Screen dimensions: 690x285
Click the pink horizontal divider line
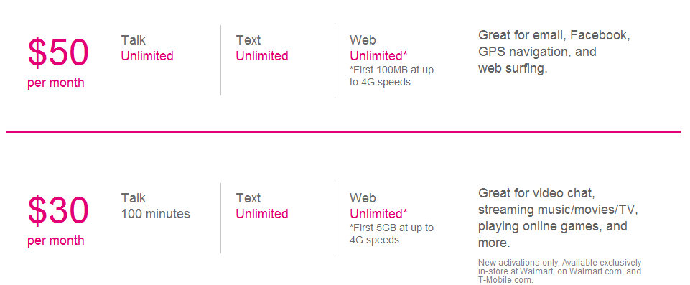click(343, 131)
